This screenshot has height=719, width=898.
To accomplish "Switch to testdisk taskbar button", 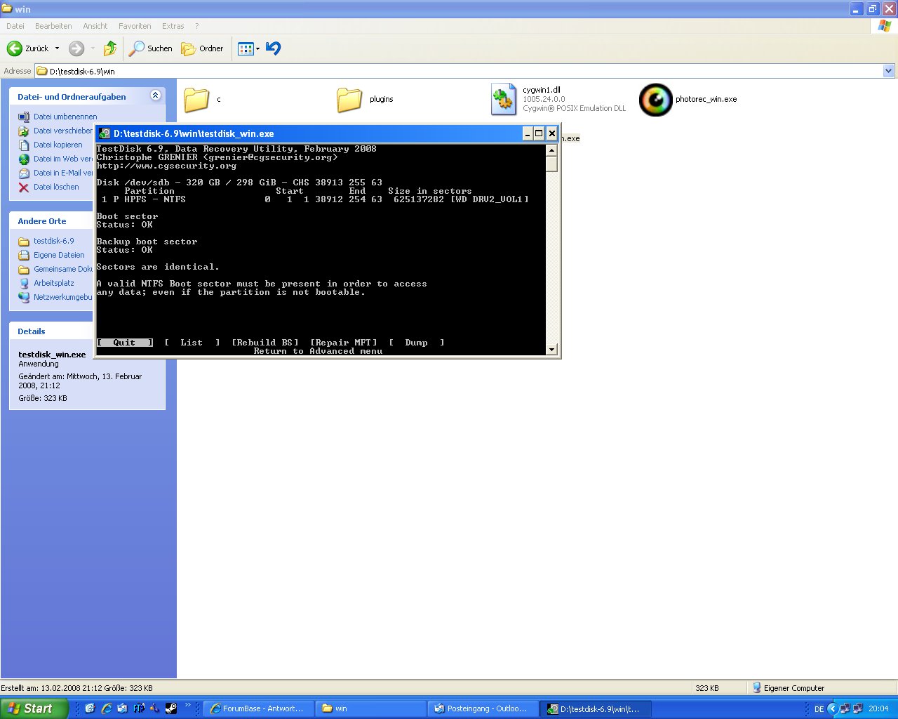I will point(596,708).
